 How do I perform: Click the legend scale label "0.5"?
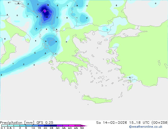pos(9,128)
